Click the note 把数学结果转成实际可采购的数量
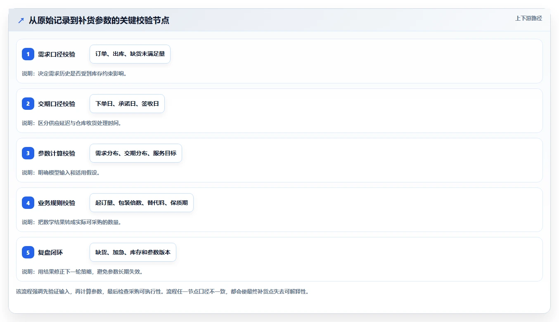559x322 pixels. 71,222
